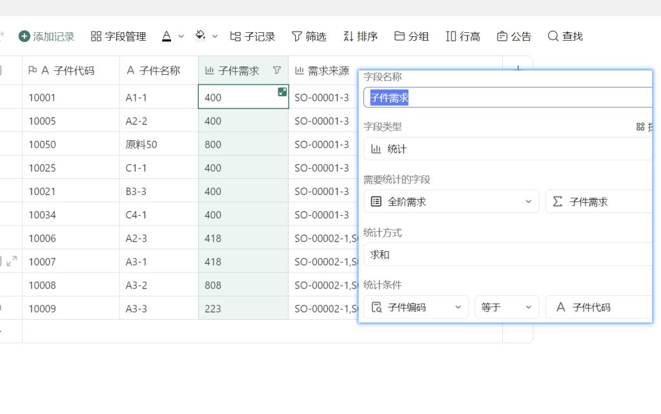661x414 pixels.
Task: Click cell 10050
Action: tap(71, 145)
